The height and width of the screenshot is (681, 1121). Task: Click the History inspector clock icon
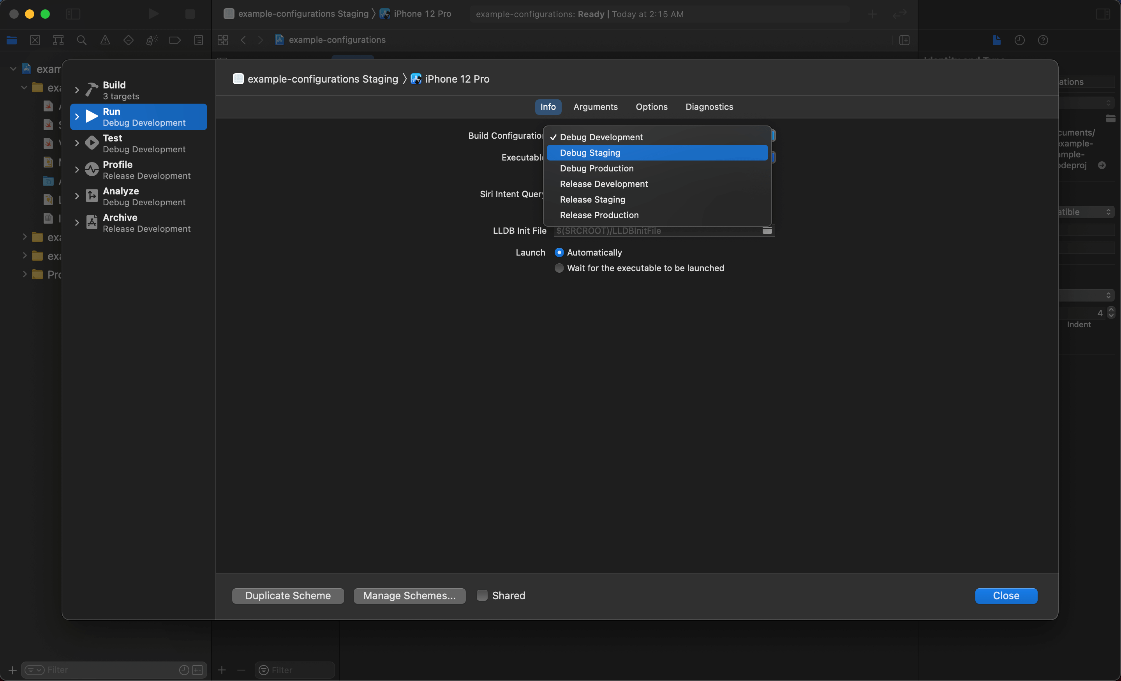tap(1020, 40)
